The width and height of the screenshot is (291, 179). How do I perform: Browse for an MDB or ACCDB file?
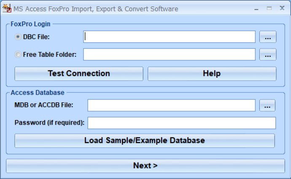[x=267, y=105]
